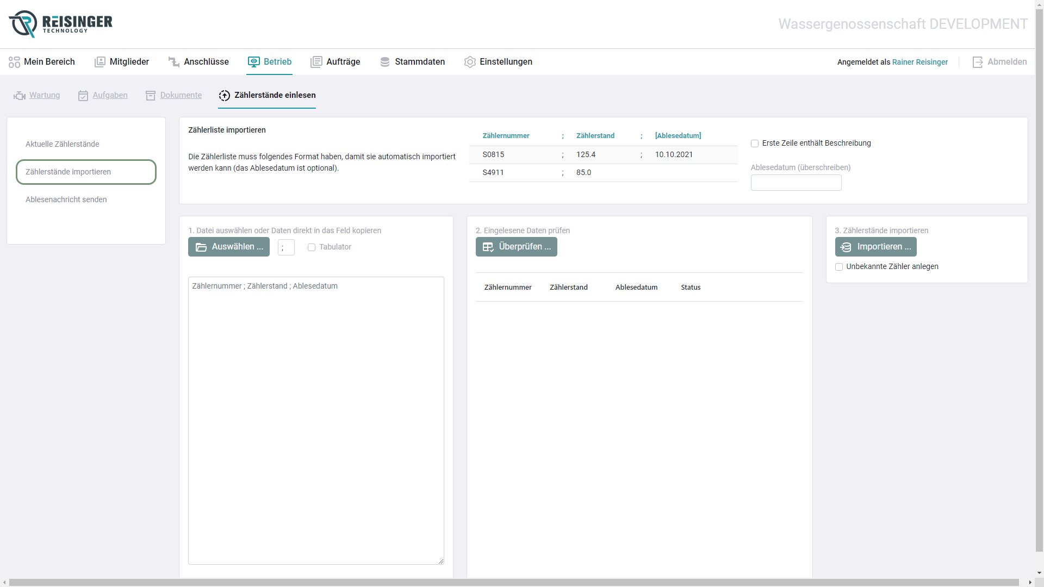Click example value 85.0
This screenshot has height=587, width=1044.
click(583, 173)
